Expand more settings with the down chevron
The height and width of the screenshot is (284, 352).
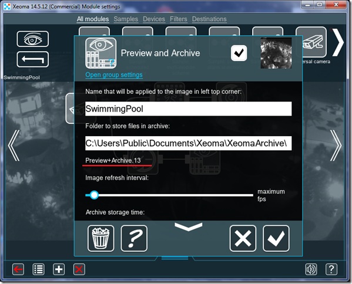(189, 226)
